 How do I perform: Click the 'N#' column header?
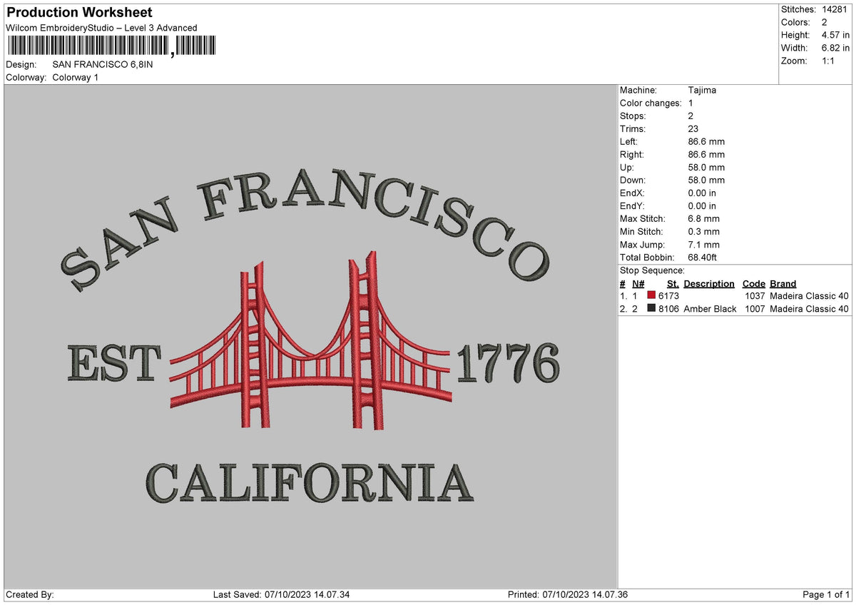[x=638, y=283]
